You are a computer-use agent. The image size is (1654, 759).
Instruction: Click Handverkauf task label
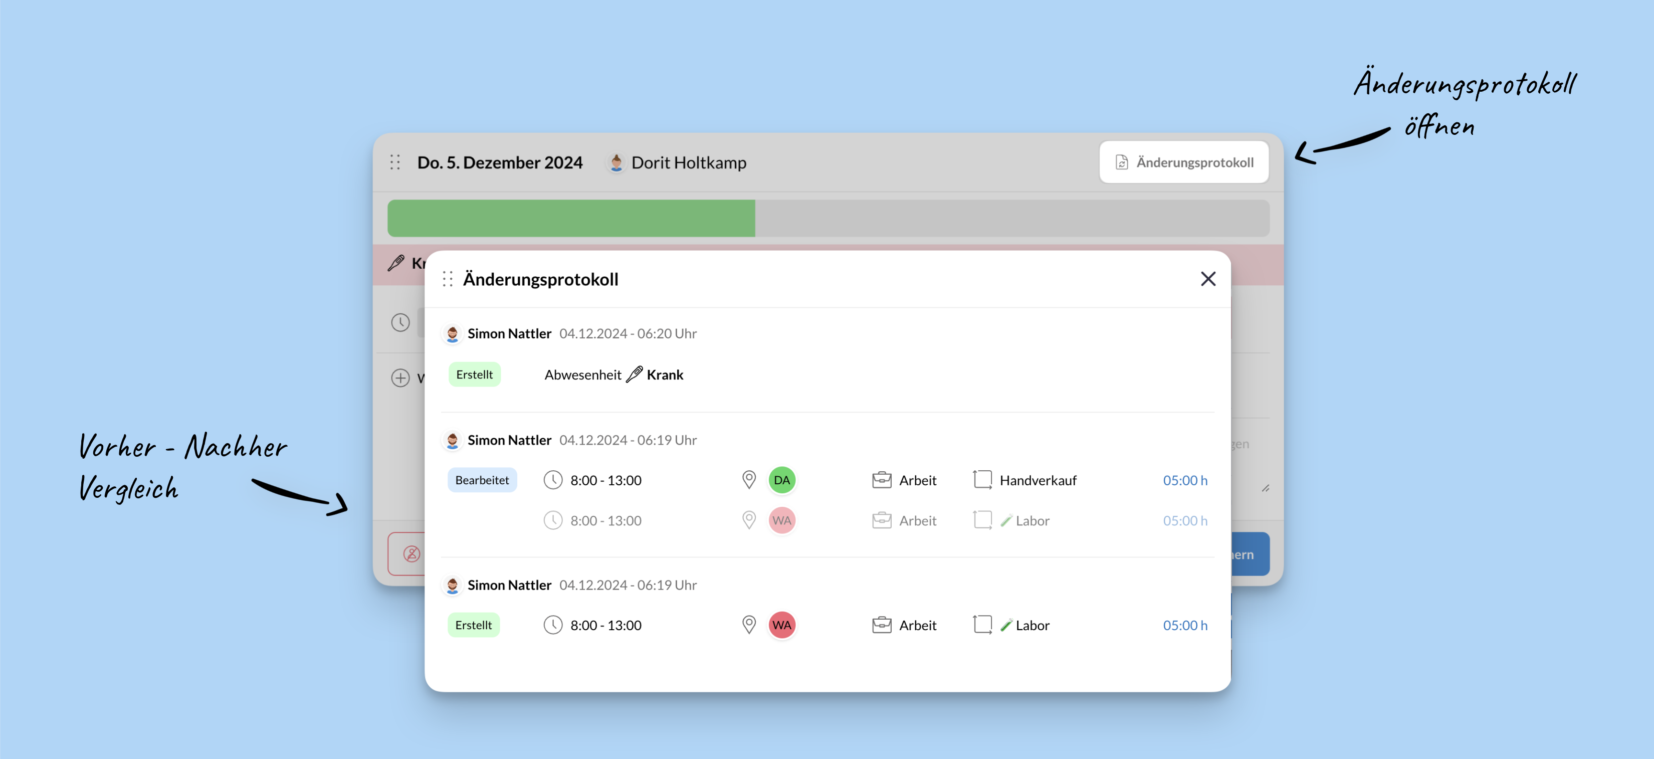click(x=1038, y=480)
